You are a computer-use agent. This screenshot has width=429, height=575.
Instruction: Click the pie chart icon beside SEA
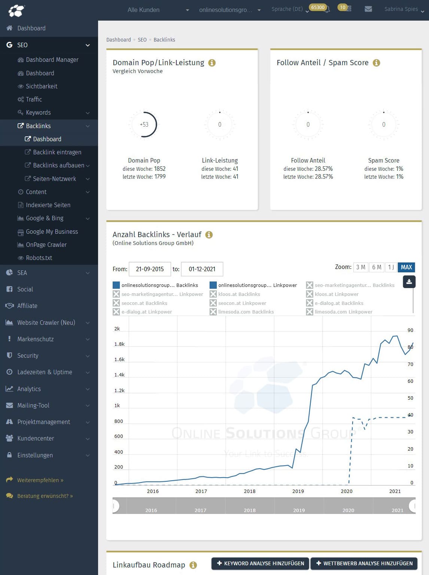click(9, 272)
